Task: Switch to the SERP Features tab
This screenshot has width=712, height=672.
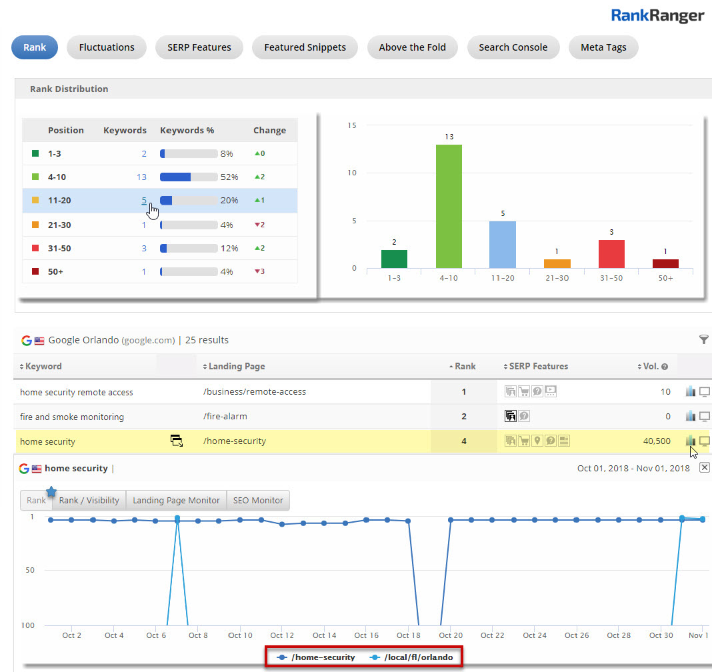Action: pos(199,47)
